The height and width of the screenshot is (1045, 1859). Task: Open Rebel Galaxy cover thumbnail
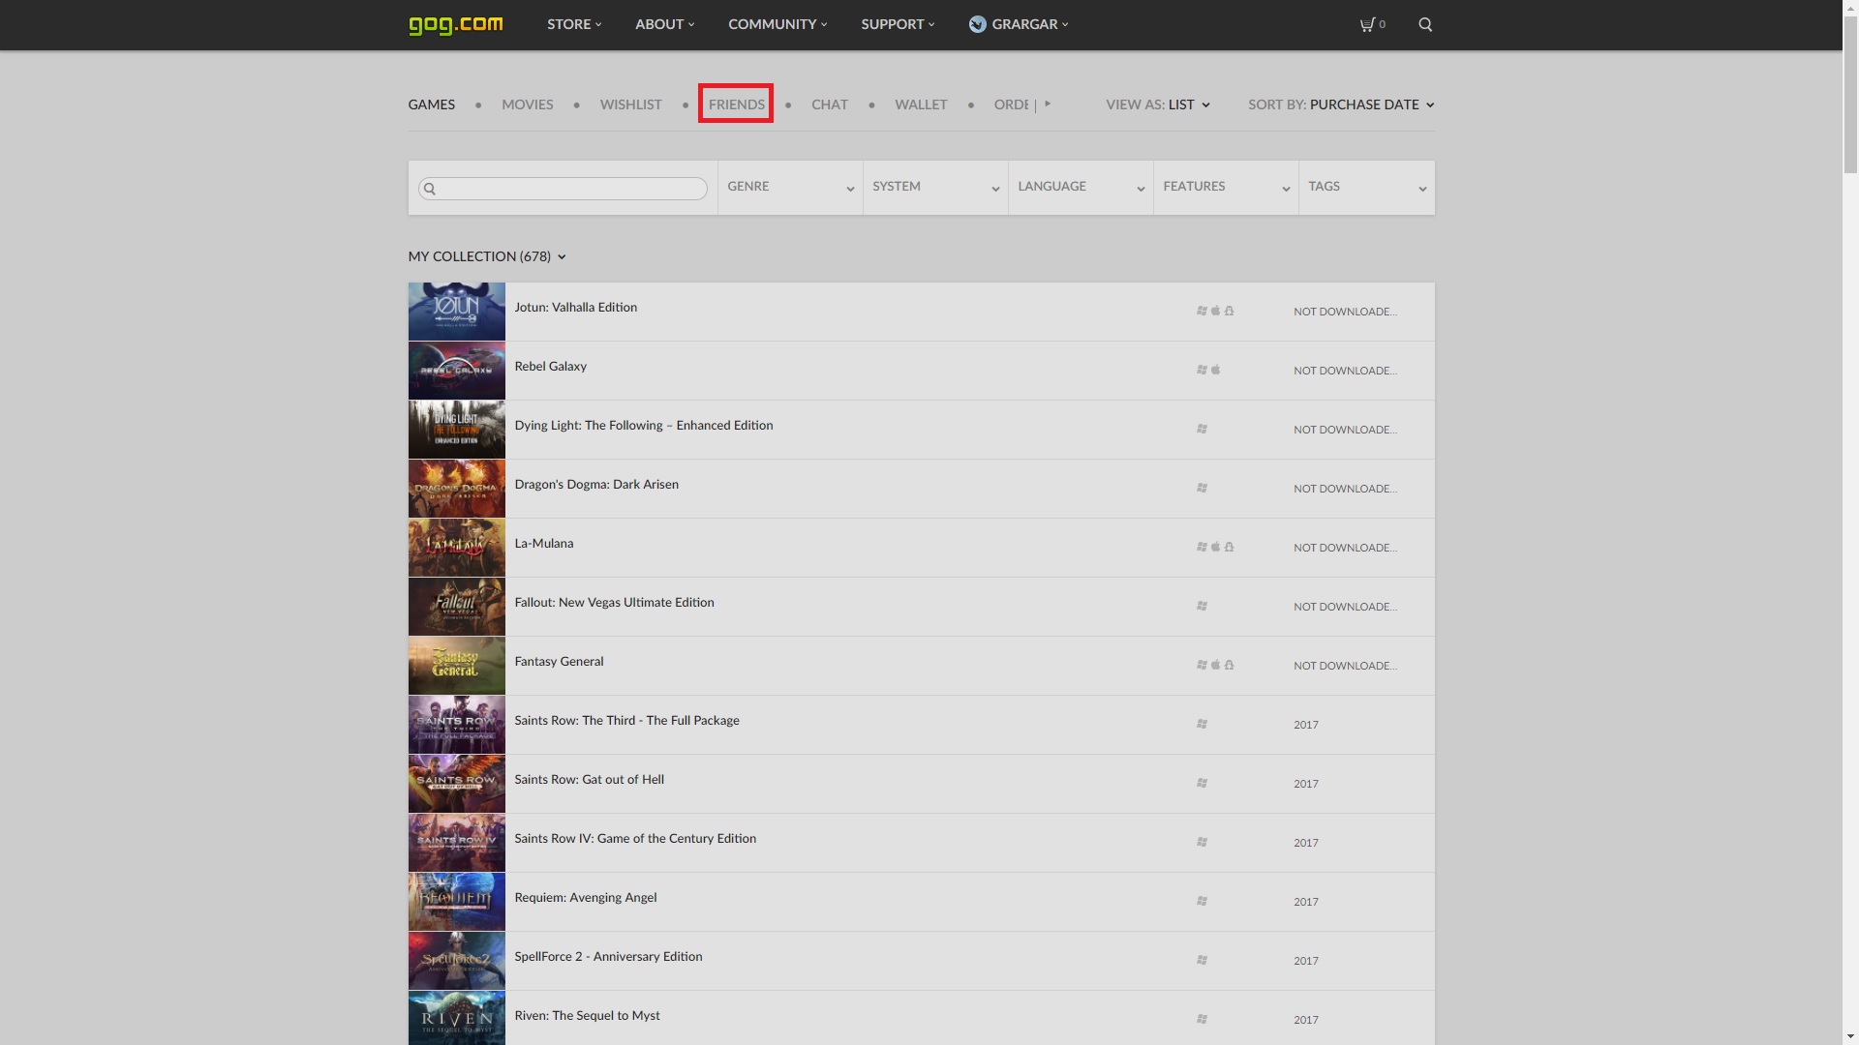[x=456, y=371]
